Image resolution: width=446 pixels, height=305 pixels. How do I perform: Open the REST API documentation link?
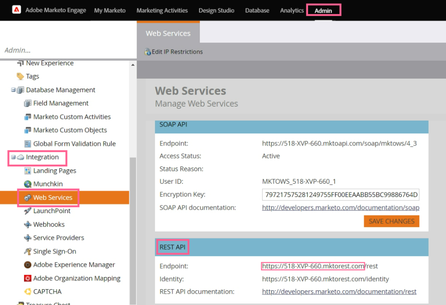[339, 292]
